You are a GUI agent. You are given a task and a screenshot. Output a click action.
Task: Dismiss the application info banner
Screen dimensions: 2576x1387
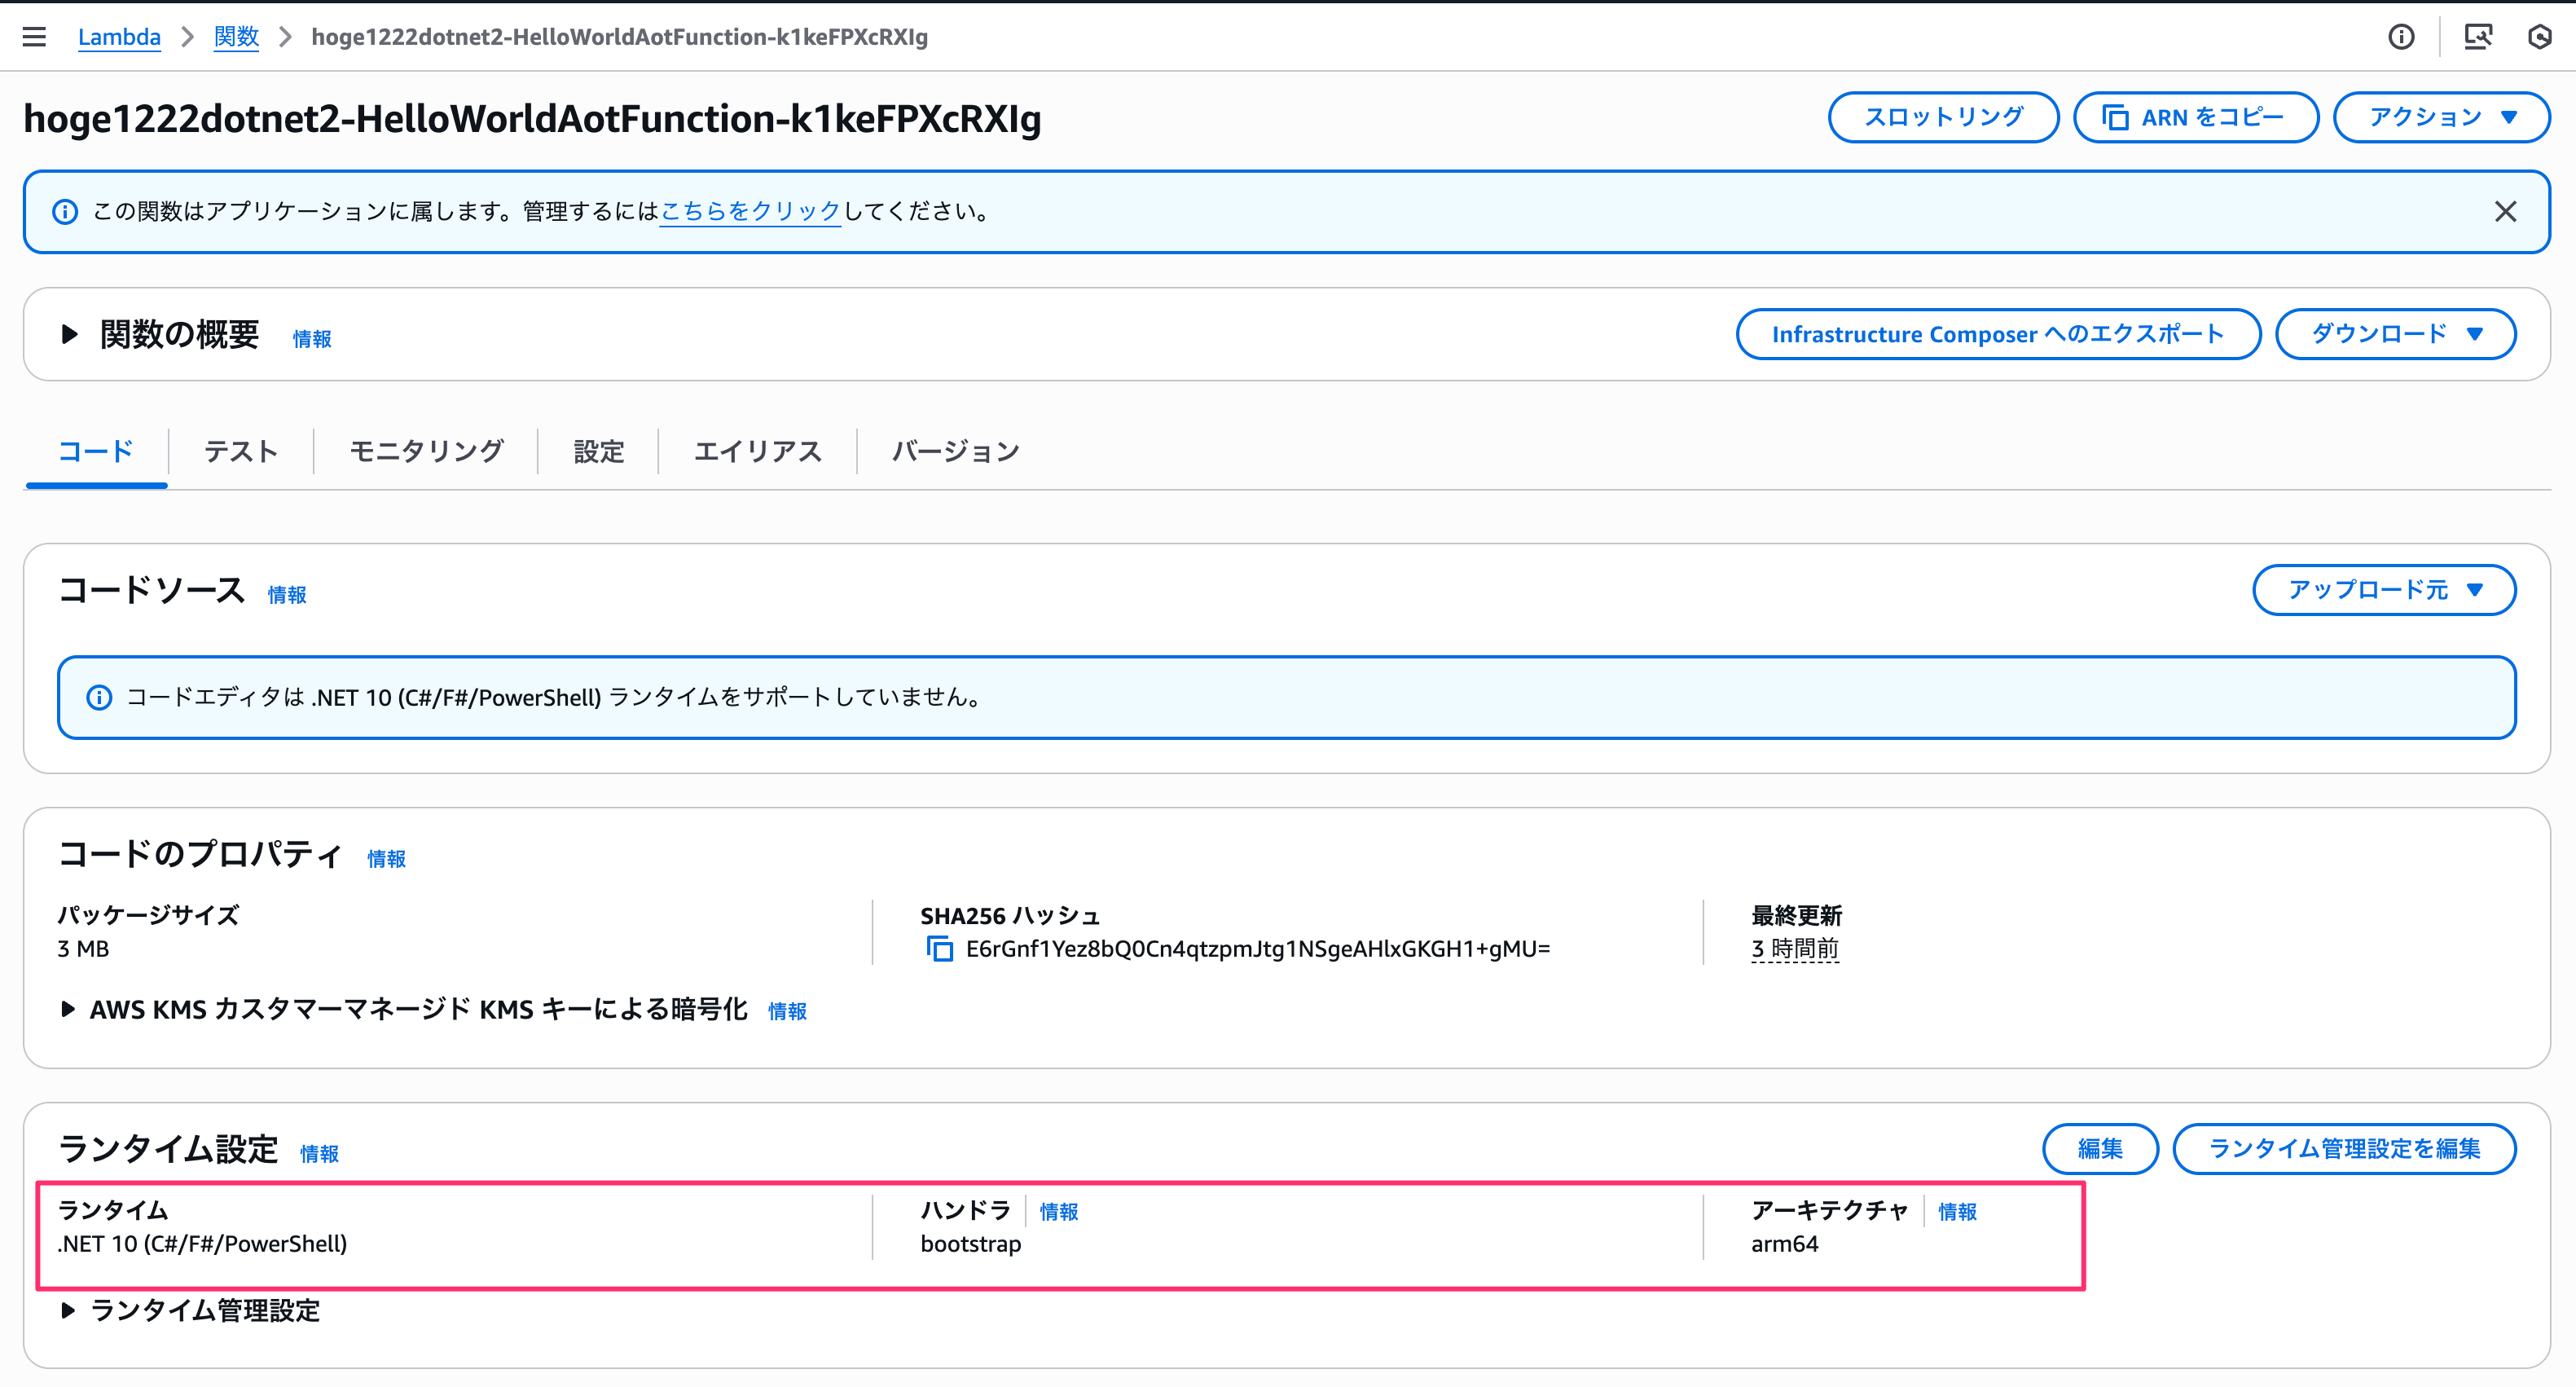(2504, 211)
